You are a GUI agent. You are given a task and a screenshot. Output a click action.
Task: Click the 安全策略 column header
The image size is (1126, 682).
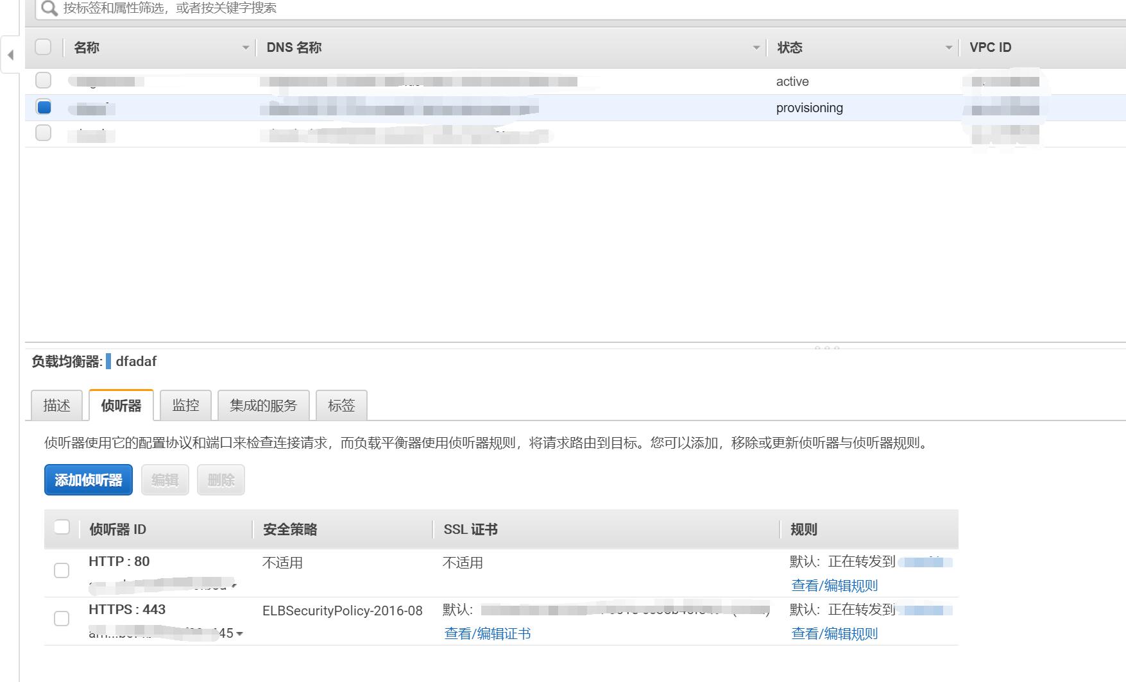[x=290, y=529]
